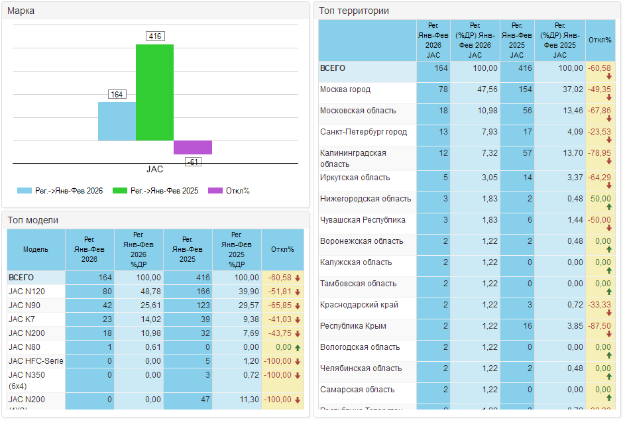
Task: Click green up arrow in JAC N80 row
Action: coord(298,347)
